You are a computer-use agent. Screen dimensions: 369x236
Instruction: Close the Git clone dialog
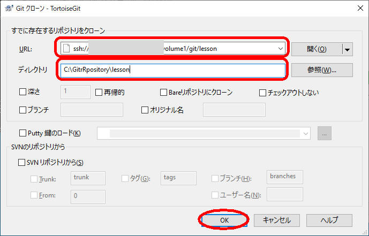pos(357,7)
